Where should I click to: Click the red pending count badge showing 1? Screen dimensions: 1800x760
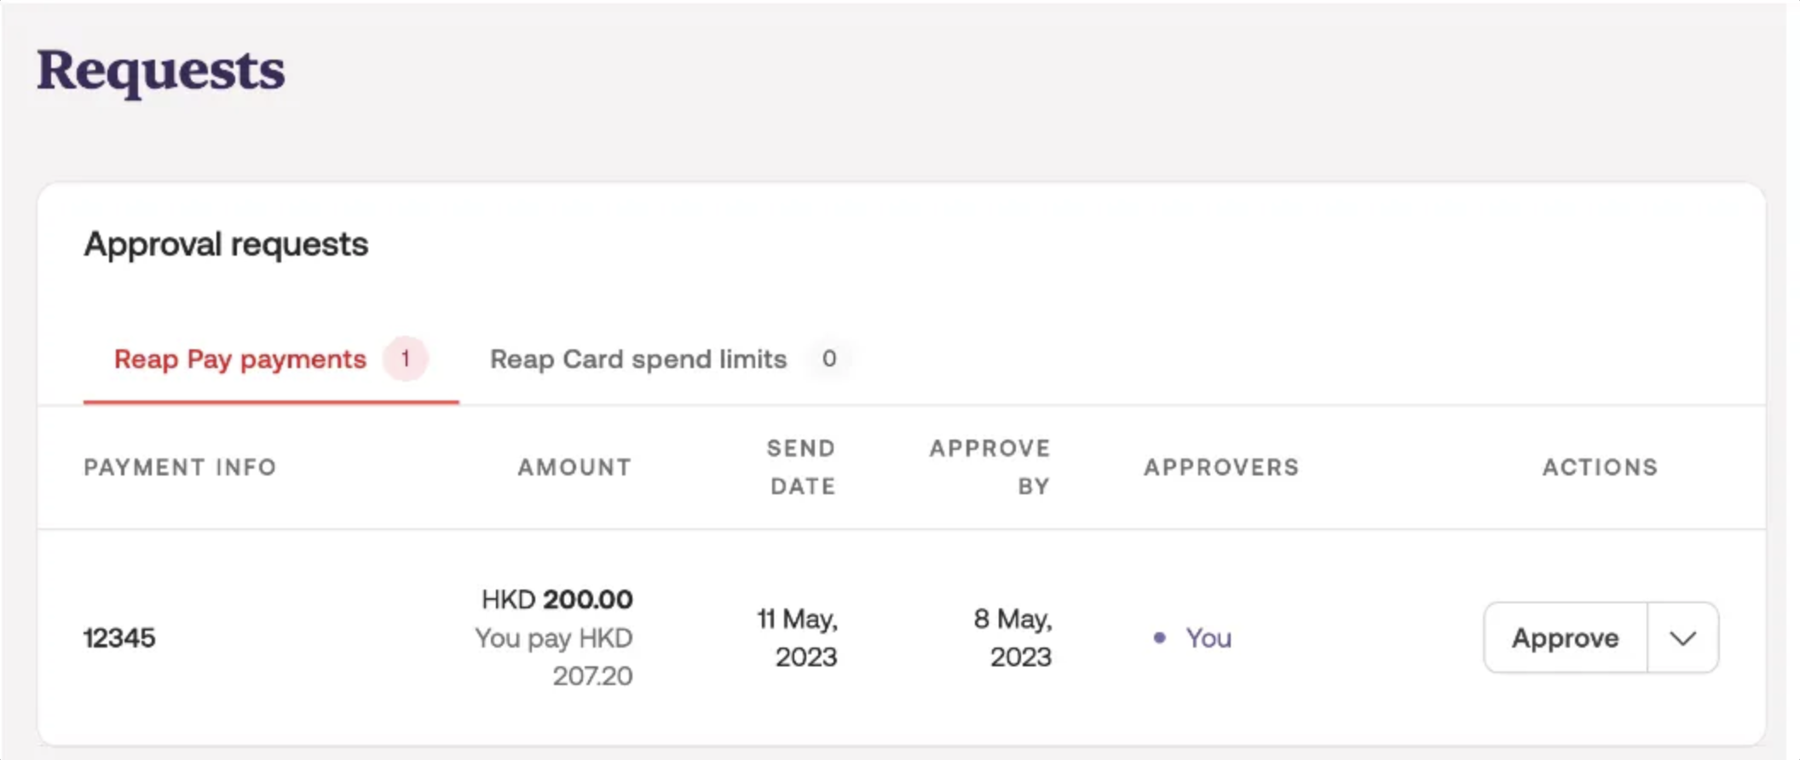[406, 359]
